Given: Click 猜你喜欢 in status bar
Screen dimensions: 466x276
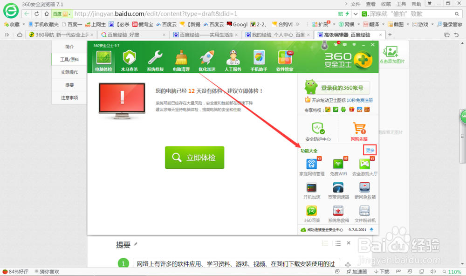Looking at the screenshot, I should [x=47, y=271].
